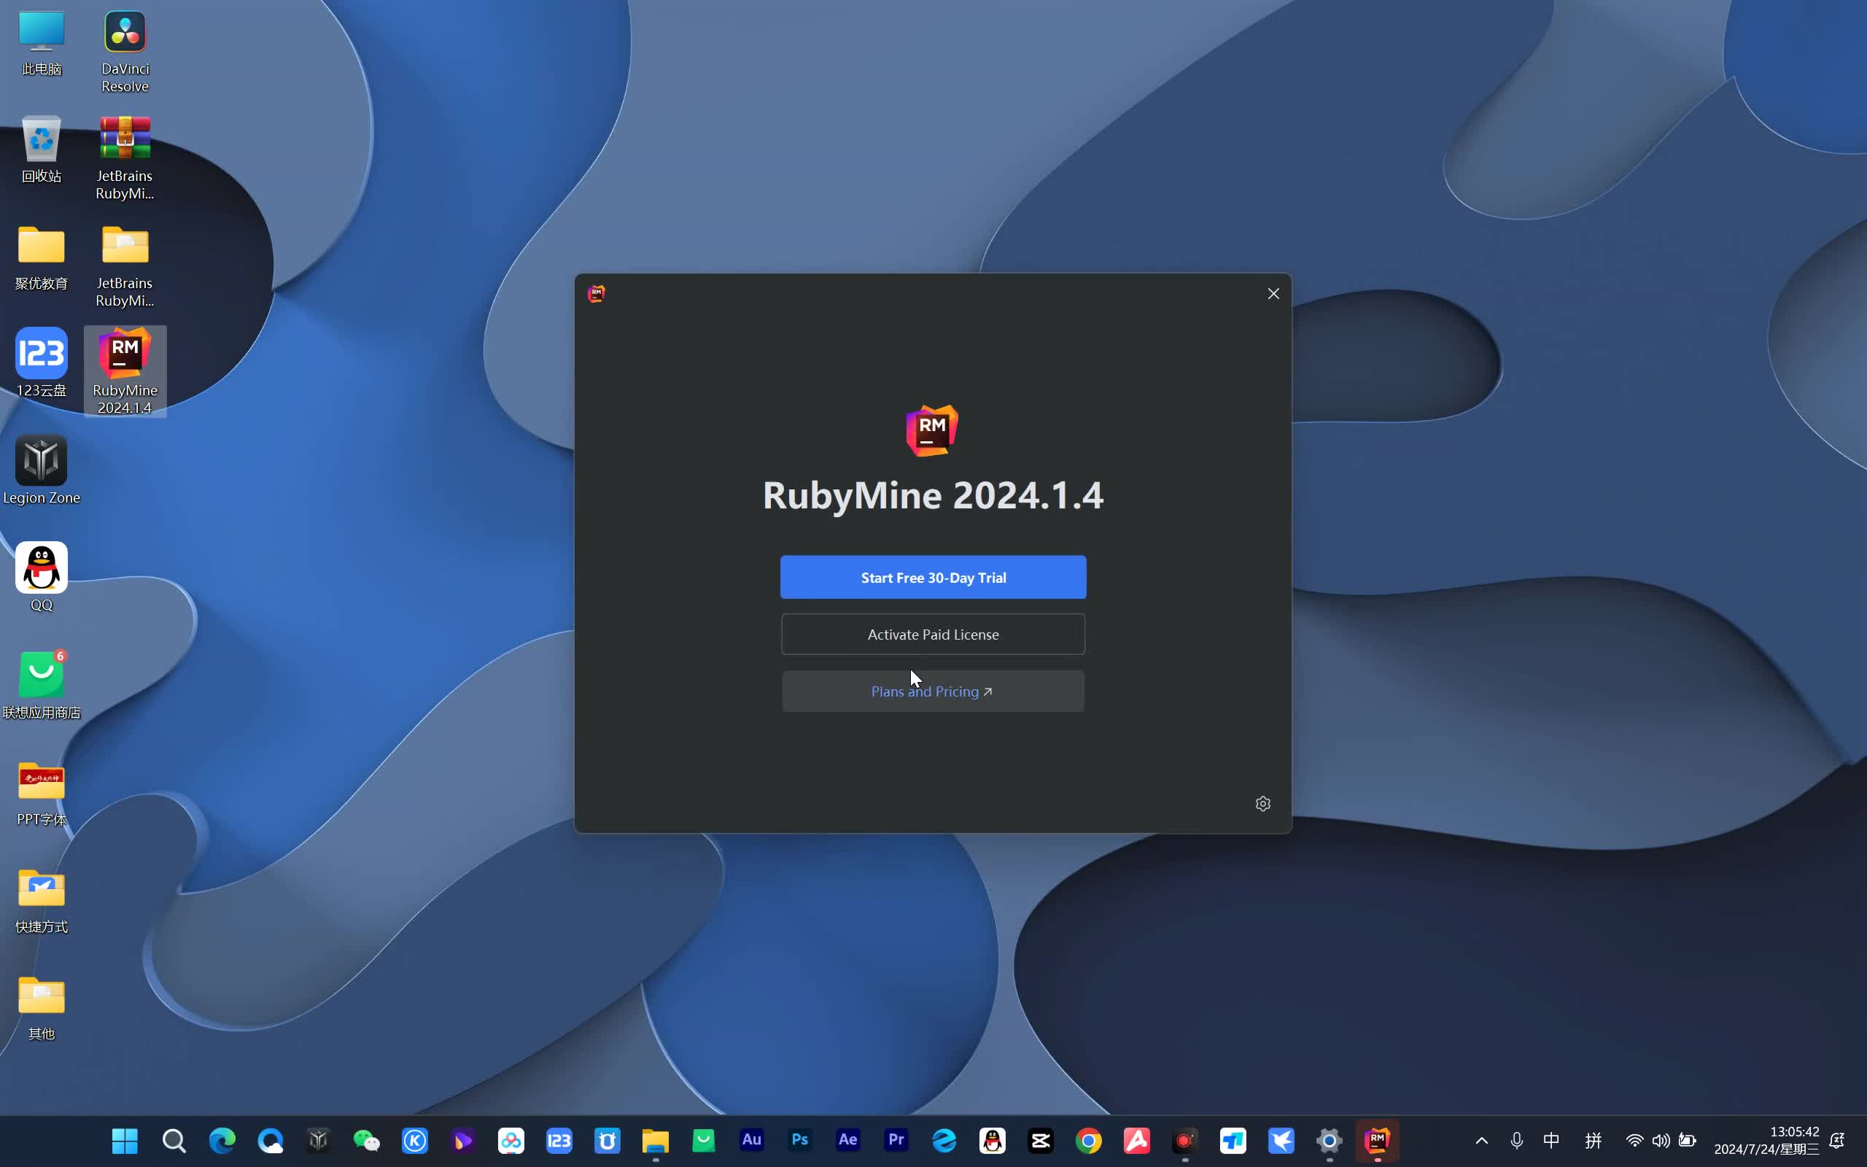This screenshot has width=1867, height=1167.
Task: Open Photoshop from the taskbar
Action: (800, 1140)
